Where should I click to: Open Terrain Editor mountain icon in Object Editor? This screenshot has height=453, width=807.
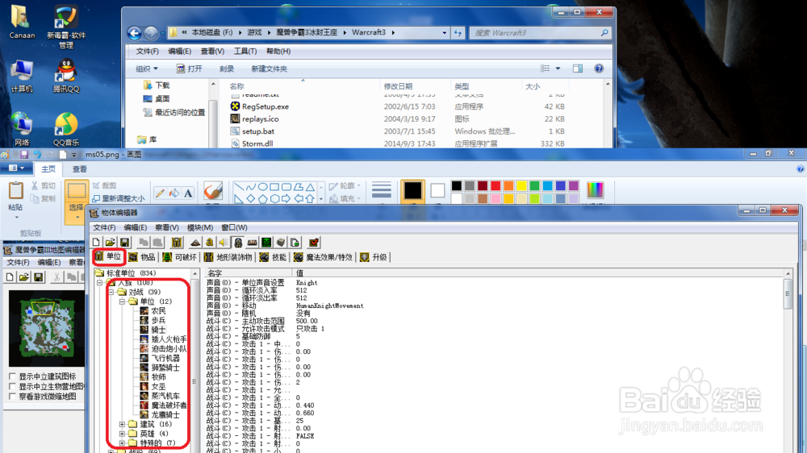(x=195, y=242)
